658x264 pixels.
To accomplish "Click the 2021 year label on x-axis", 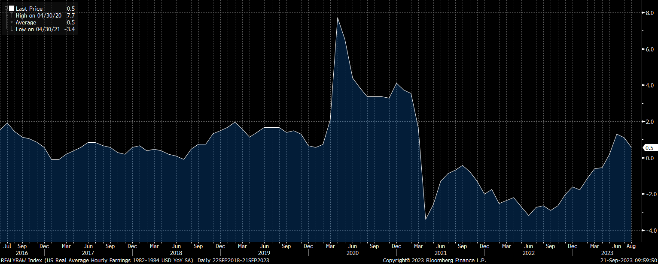I will click(440, 253).
